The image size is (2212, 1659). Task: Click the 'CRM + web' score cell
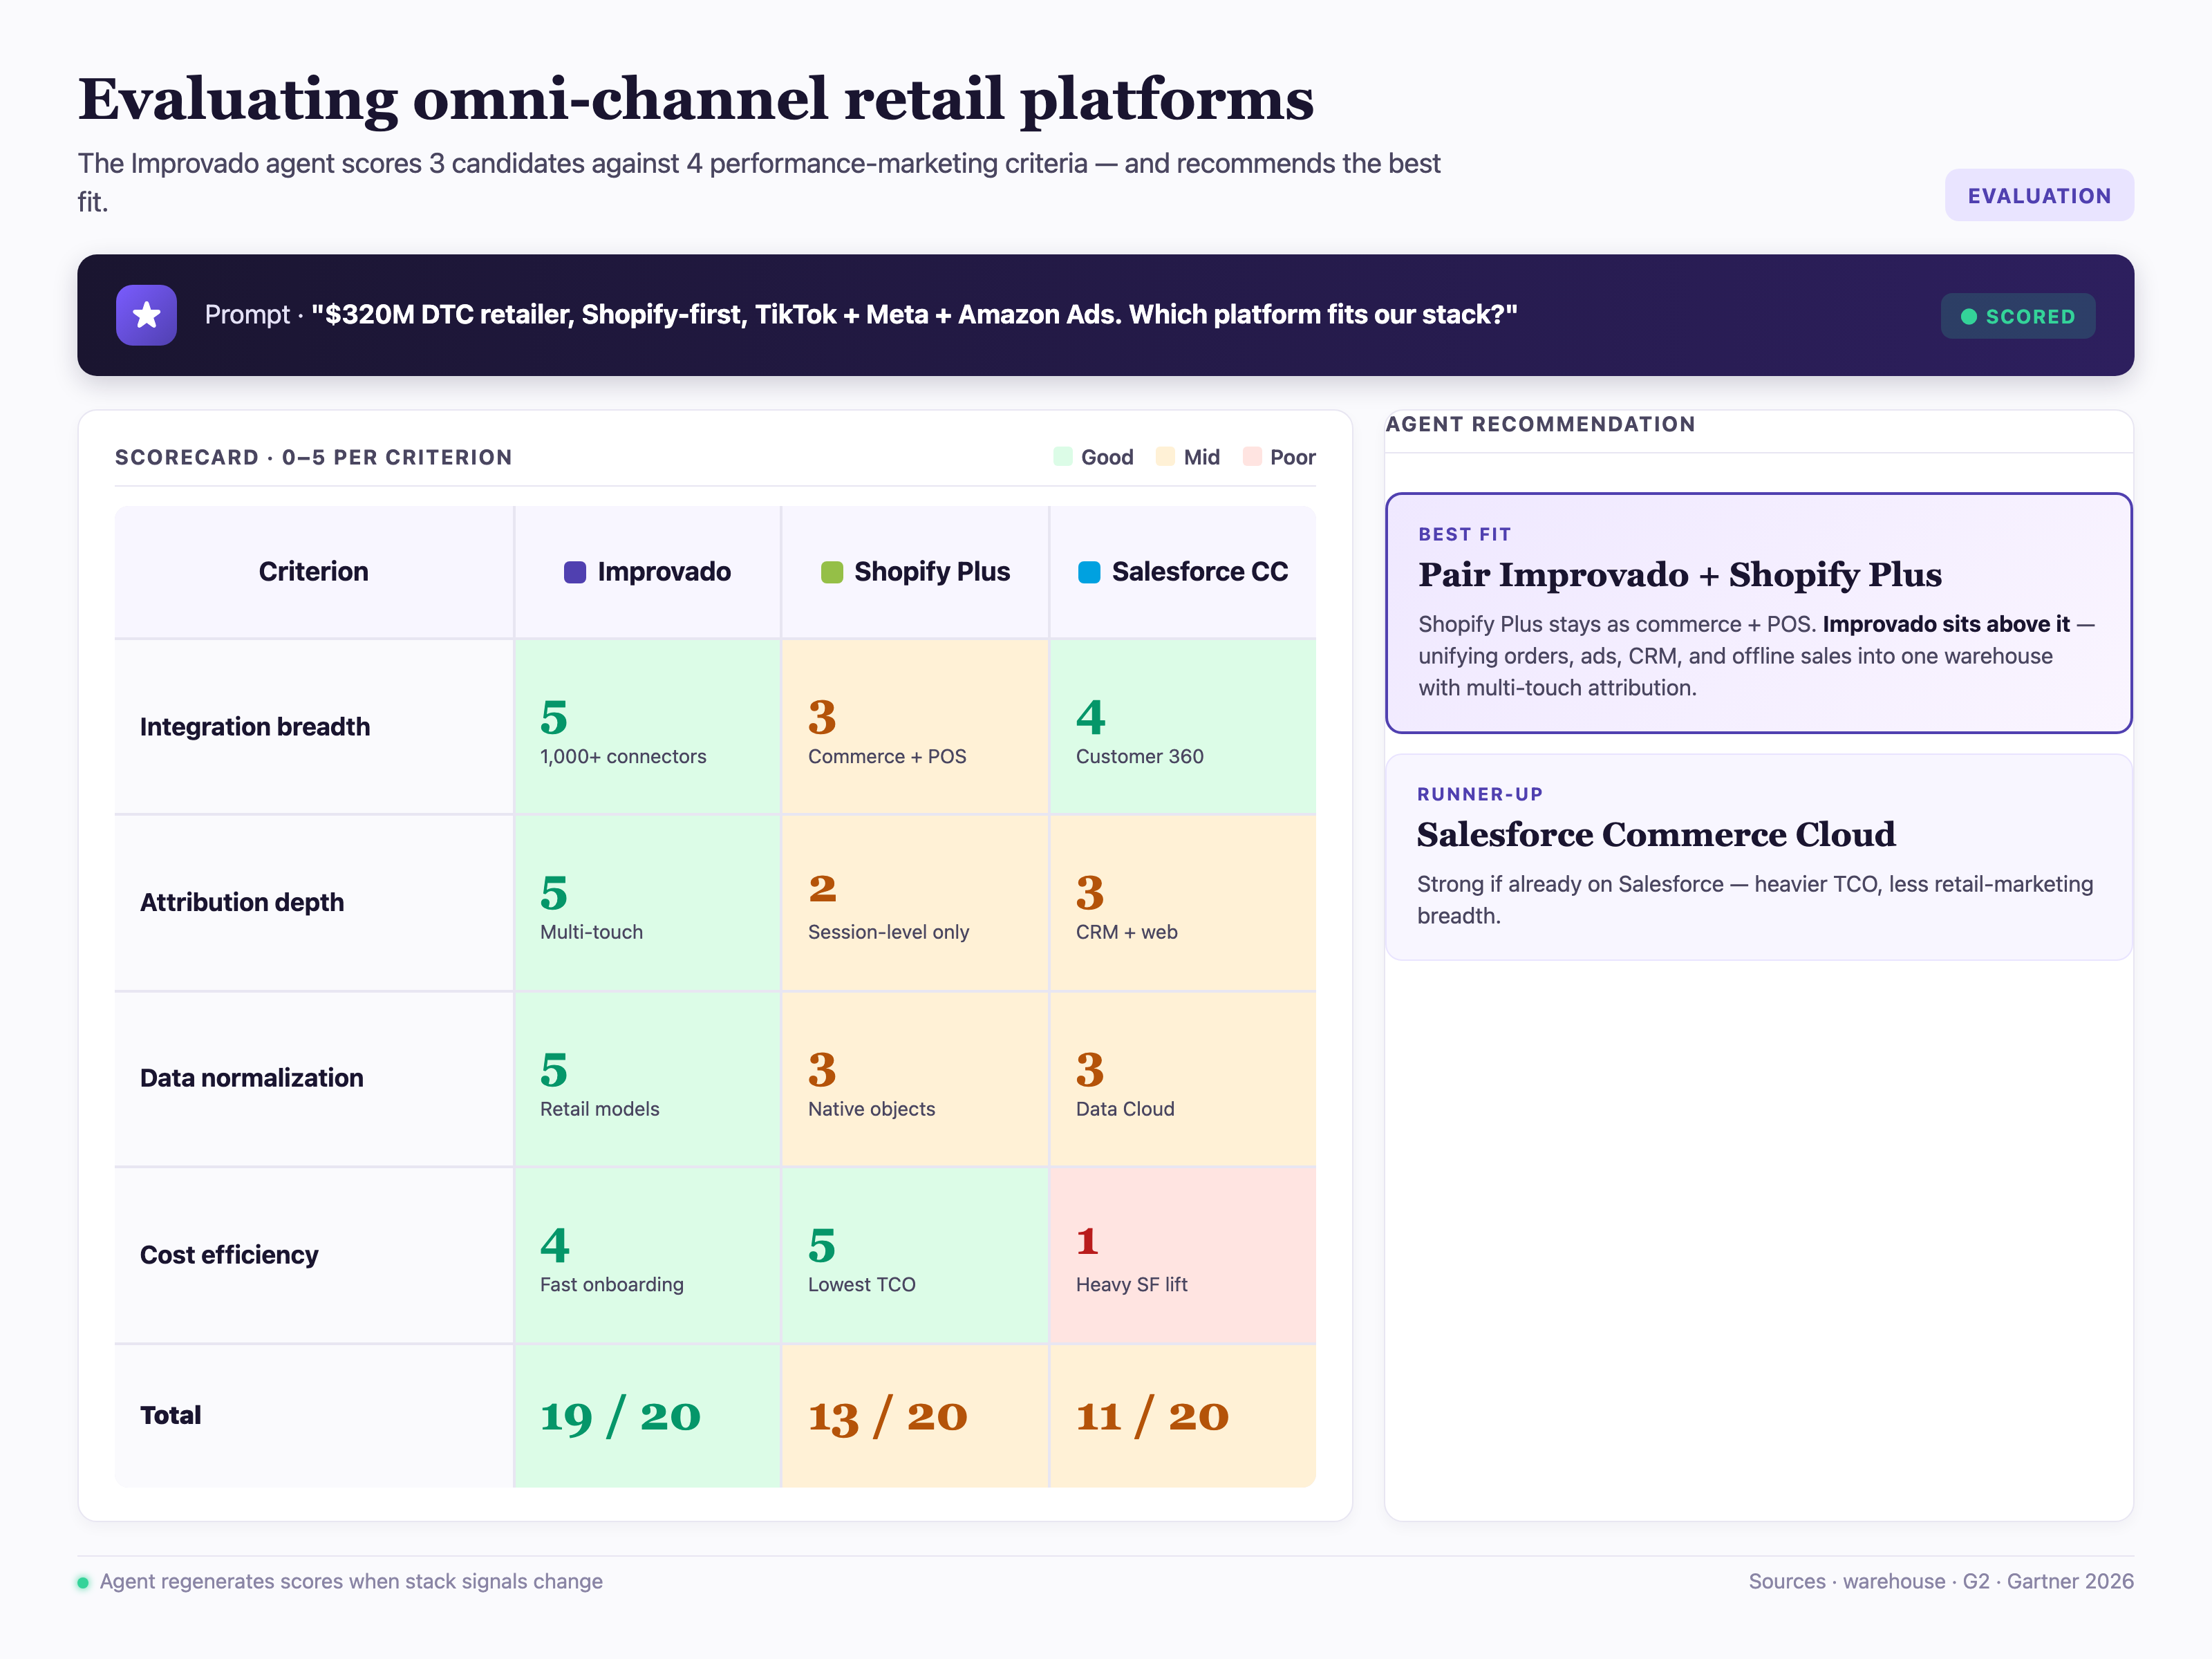click(1183, 903)
